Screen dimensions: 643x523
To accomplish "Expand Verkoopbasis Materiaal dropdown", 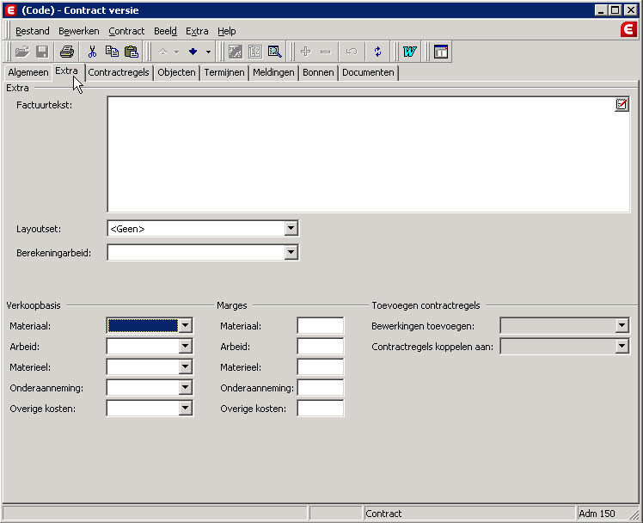I will [x=186, y=326].
